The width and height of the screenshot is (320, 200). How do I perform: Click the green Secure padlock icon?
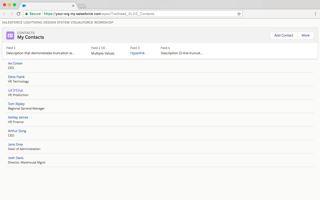click(26, 14)
